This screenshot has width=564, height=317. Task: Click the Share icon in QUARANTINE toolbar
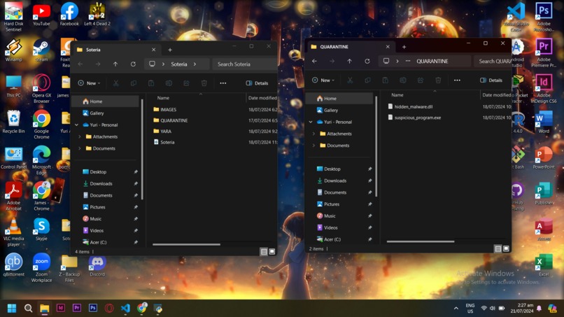point(421,80)
